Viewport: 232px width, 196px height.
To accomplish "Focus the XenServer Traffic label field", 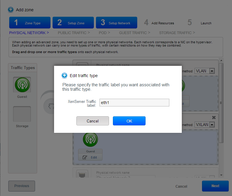I will [134, 103].
